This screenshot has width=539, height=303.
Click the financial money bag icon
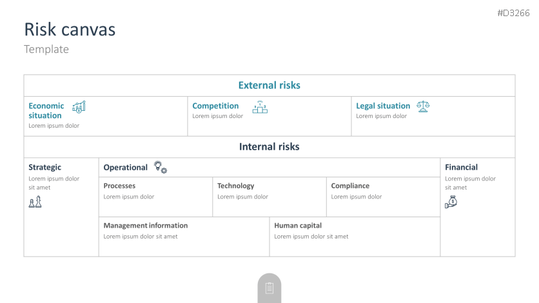451,202
